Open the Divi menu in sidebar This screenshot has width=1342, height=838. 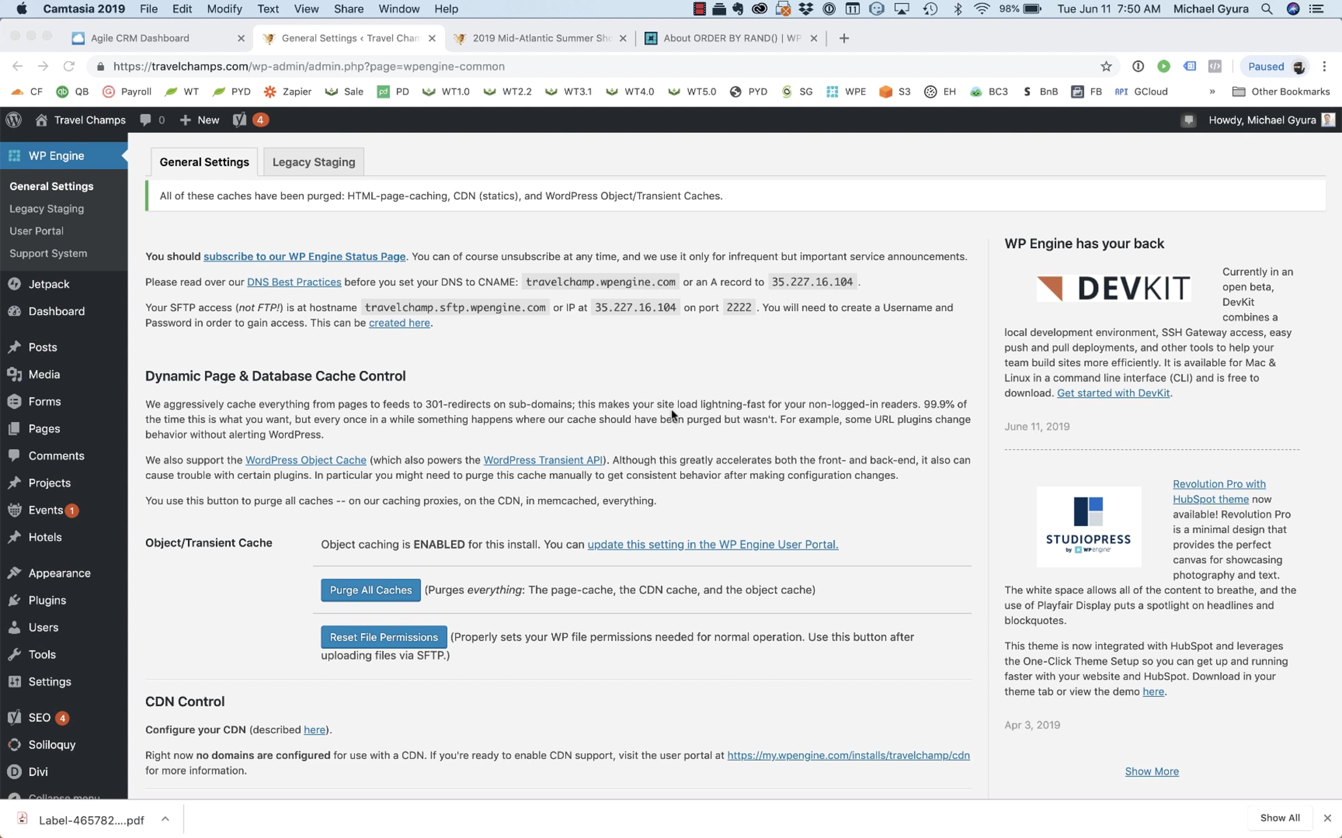pyautogui.click(x=37, y=772)
